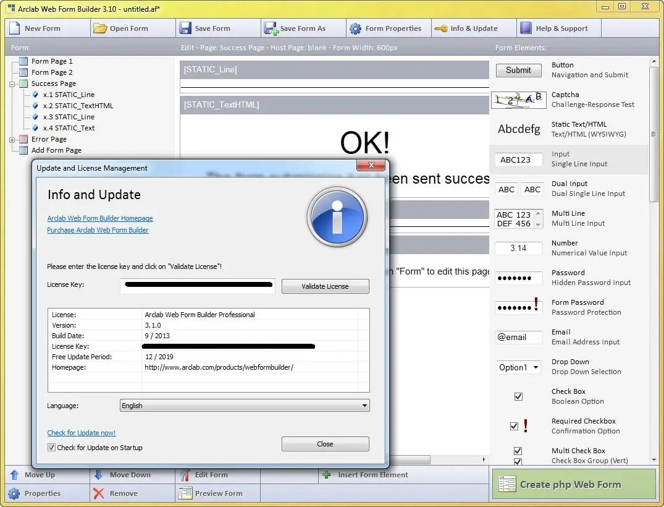This screenshot has height=507, width=664.
Task: Select the Form Password protection element
Action: click(x=518, y=307)
